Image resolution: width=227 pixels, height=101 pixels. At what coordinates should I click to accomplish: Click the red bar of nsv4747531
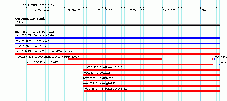[x=152, y=80]
